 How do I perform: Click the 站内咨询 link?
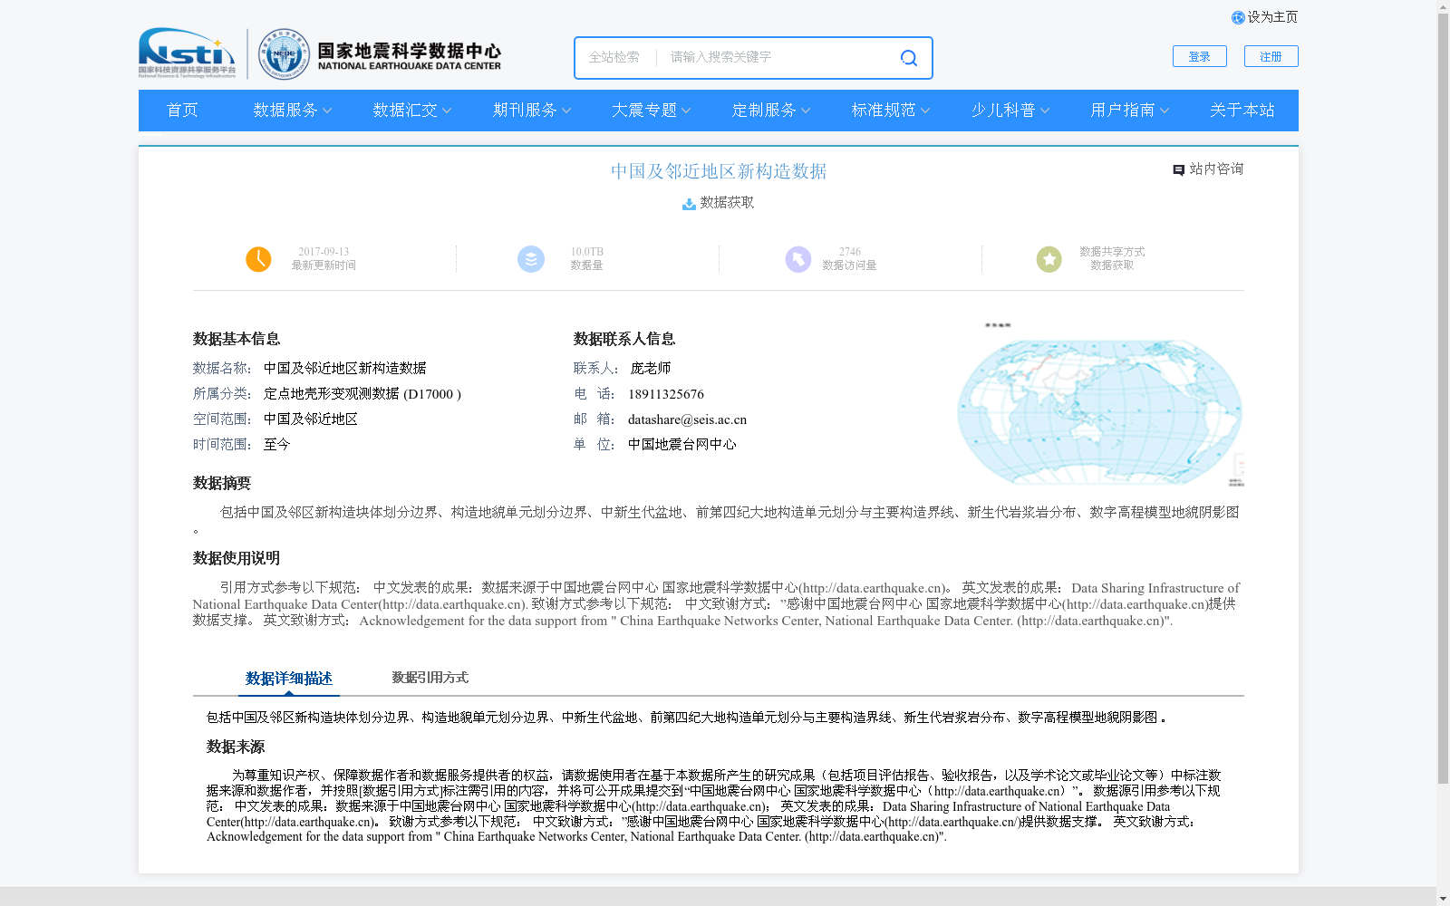click(x=1216, y=169)
